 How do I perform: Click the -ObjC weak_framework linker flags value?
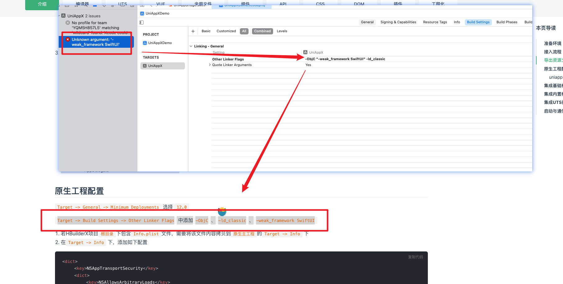coord(345,59)
